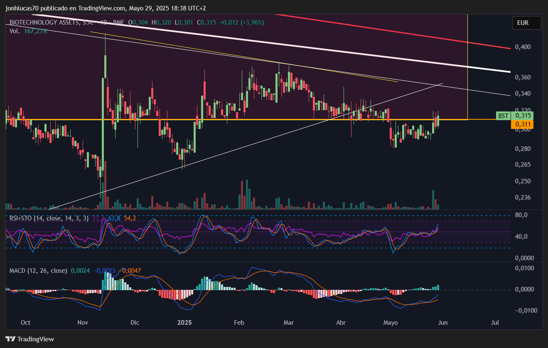
Task: Click the 0,315 last price label
Action: pos(522,116)
